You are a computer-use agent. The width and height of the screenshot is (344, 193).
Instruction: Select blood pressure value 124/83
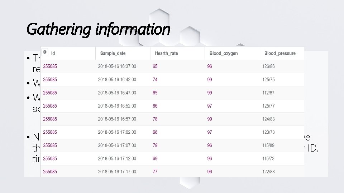click(268, 119)
